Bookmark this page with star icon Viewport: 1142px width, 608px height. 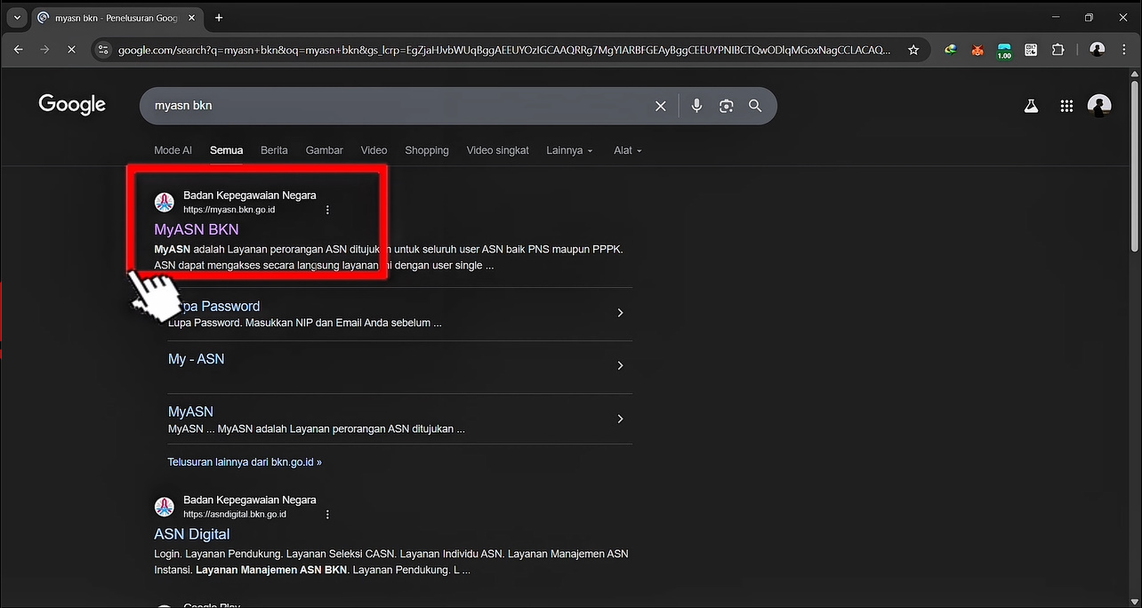tap(913, 50)
